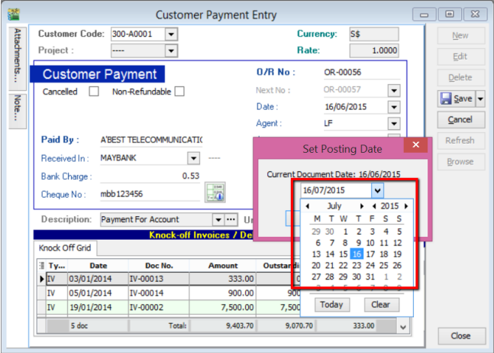Click the ellipsis button beside Description
The width and height of the screenshot is (494, 353).
pyautogui.click(x=231, y=219)
